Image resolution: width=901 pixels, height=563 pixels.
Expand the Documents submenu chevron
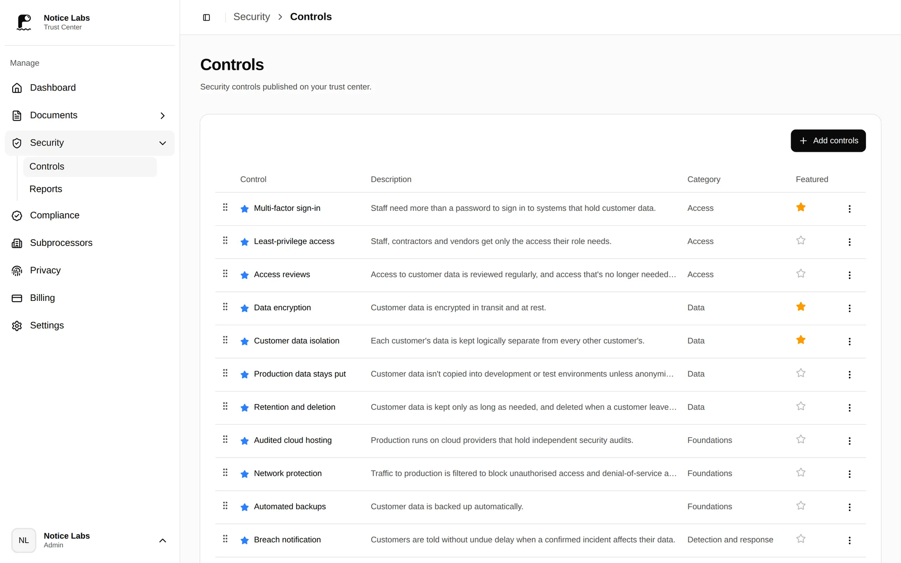[163, 116]
